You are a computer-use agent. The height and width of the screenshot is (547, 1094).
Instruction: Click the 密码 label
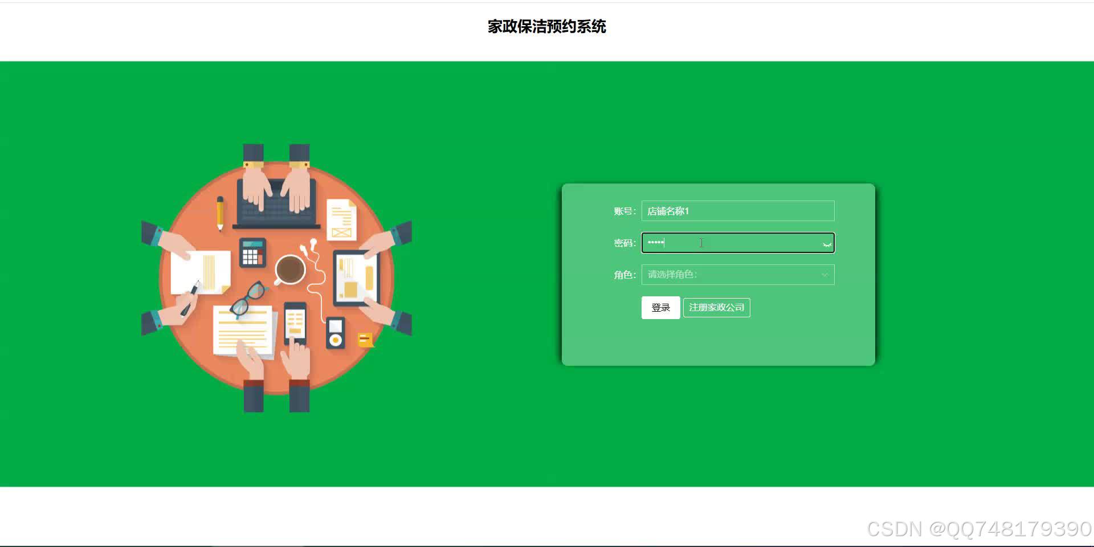coord(624,243)
